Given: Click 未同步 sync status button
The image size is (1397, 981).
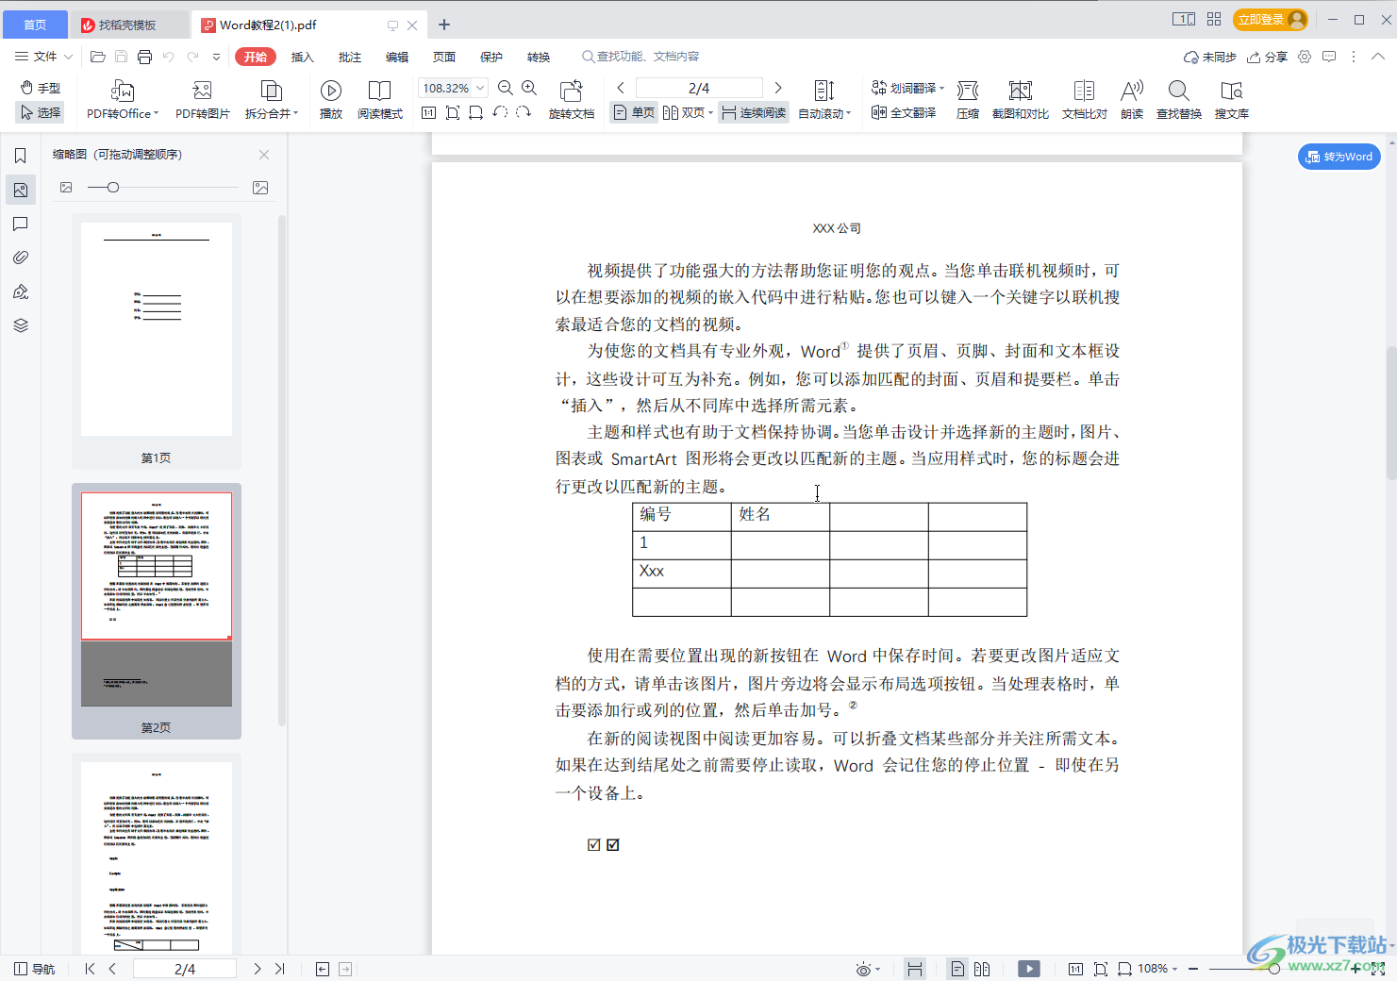Looking at the screenshot, I should [x=1210, y=57].
